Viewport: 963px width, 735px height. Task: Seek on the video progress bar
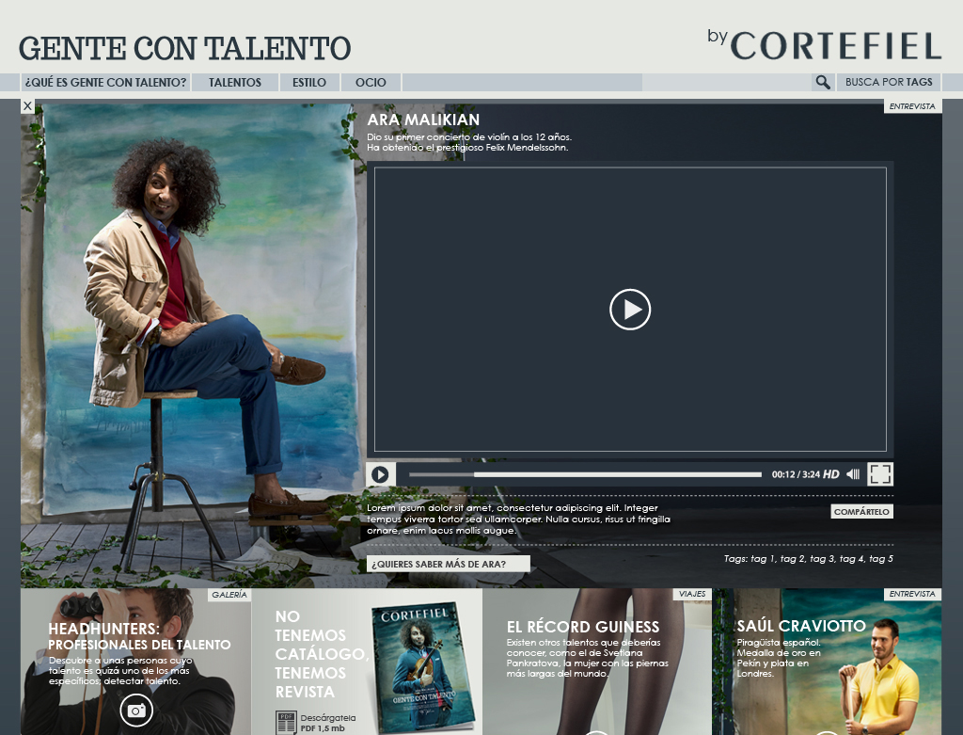click(585, 474)
